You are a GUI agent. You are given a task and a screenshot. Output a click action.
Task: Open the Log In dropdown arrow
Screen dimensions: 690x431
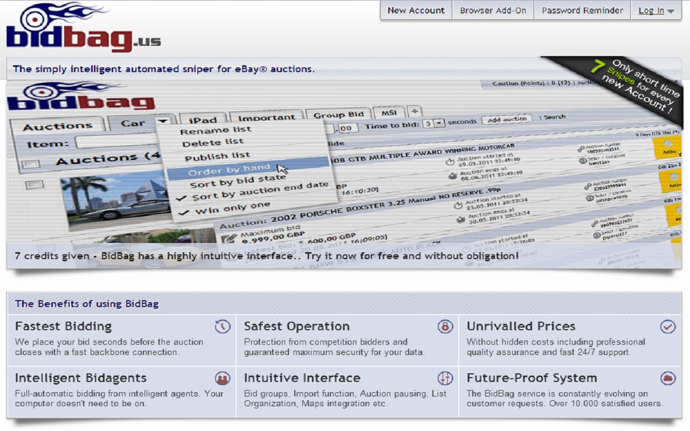[x=671, y=11]
